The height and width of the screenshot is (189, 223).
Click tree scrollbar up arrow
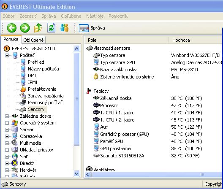tap(77, 49)
